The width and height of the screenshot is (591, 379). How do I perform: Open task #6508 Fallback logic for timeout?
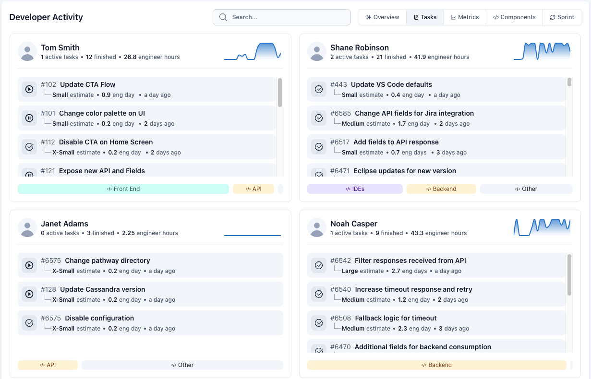point(395,318)
